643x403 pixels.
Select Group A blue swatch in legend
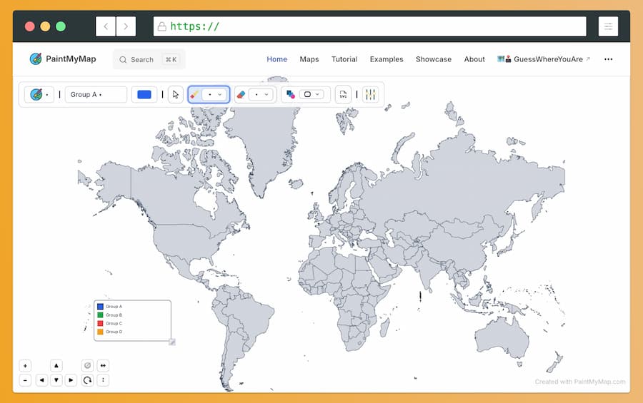[100, 306]
